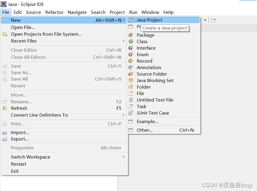Open the Project menu
The width and height of the screenshot is (257, 191).
click(x=117, y=12)
